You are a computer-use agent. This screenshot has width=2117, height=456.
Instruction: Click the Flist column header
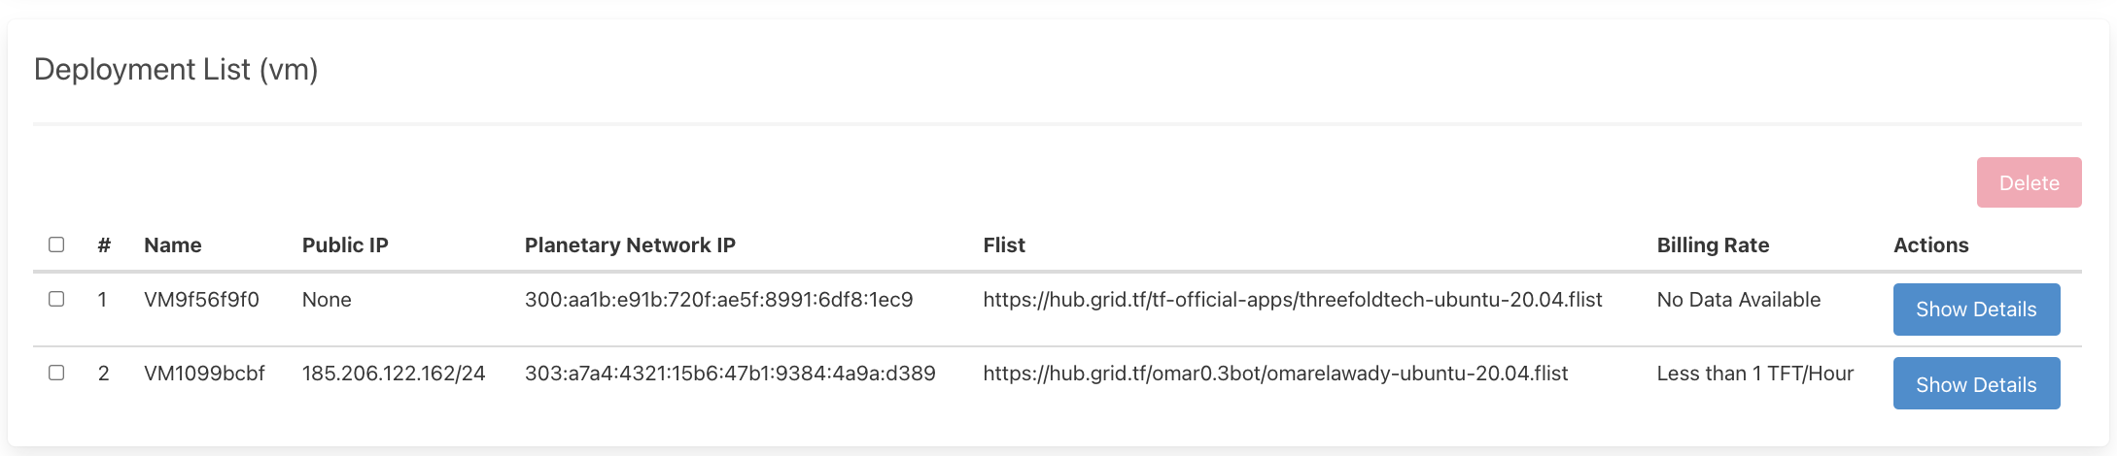point(1004,245)
